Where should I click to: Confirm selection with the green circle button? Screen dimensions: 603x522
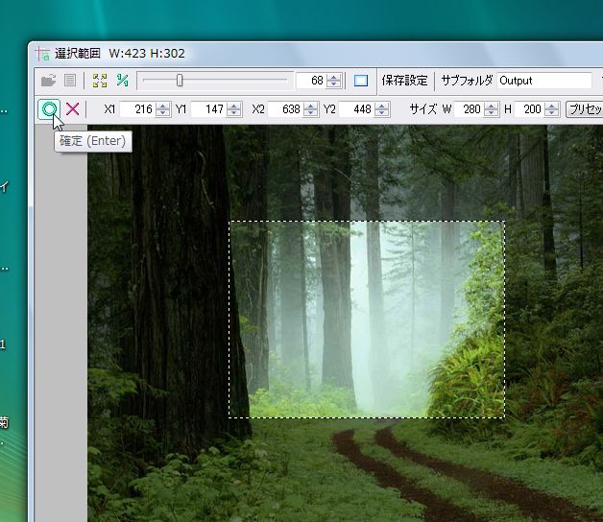click(x=49, y=109)
